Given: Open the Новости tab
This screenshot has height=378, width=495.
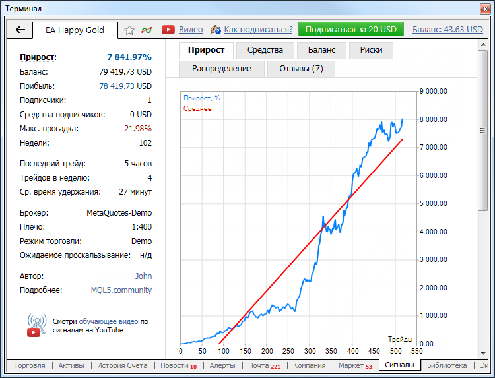Looking at the screenshot, I should 178,365.
